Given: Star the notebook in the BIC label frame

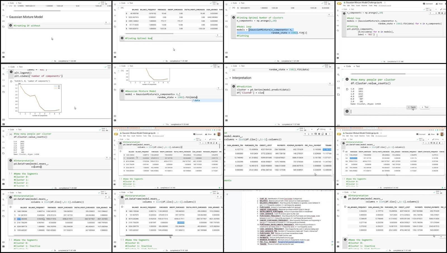Looking at the screenshot, I should pos(385,3).
